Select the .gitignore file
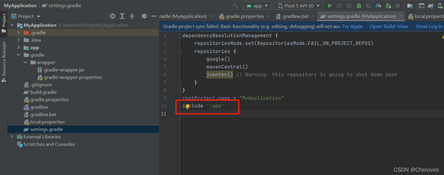Screen dimensions: 444x175 click(x=38, y=85)
